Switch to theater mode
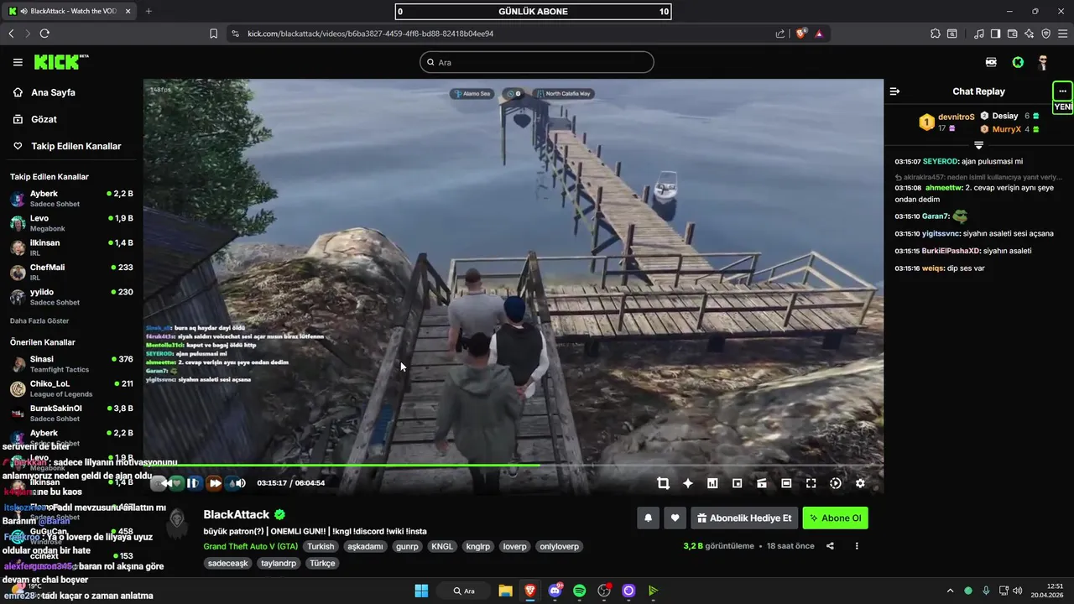The width and height of the screenshot is (1074, 604). click(x=786, y=483)
